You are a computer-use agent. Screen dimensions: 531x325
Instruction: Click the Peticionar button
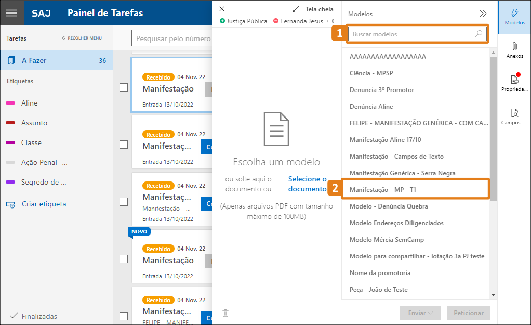pyautogui.click(x=468, y=313)
